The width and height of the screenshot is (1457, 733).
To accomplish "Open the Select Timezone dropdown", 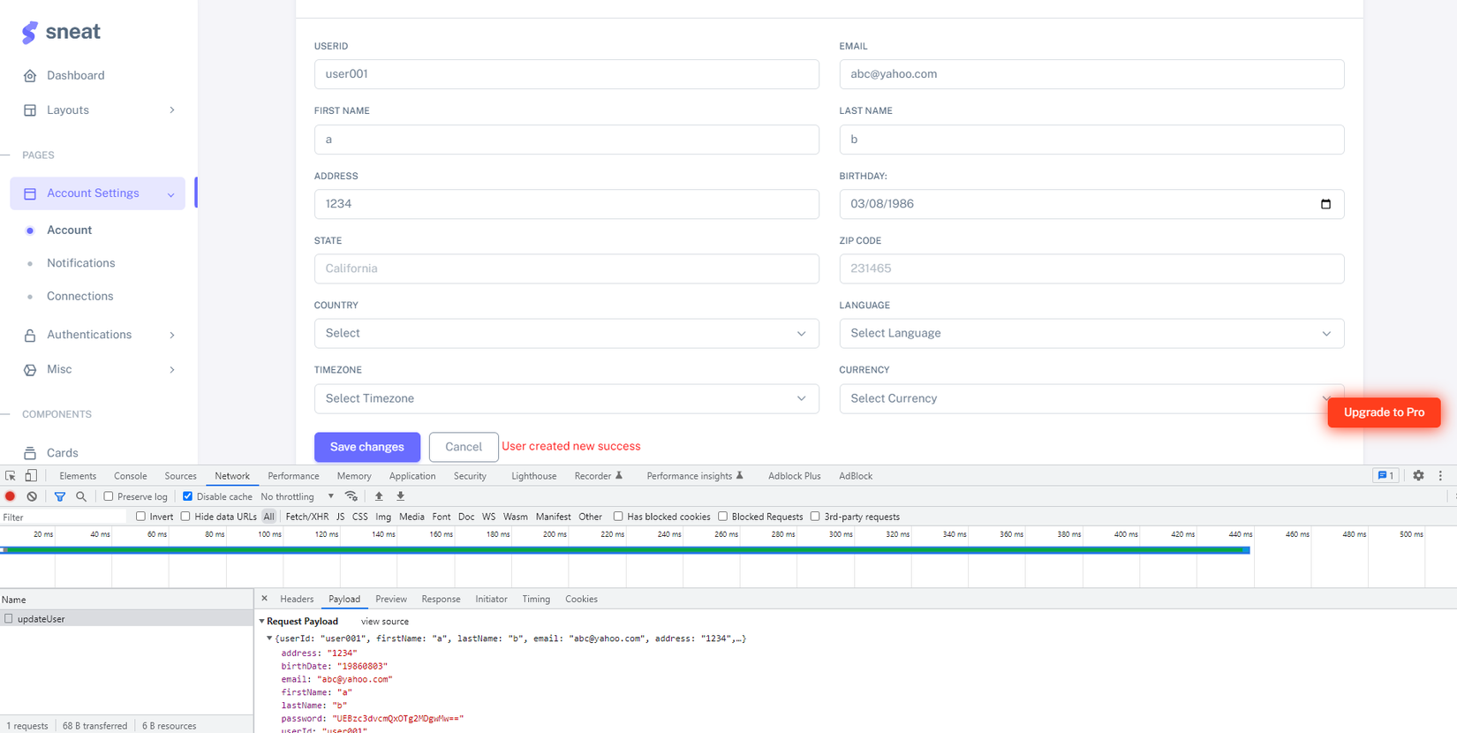I will click(567, 398).
